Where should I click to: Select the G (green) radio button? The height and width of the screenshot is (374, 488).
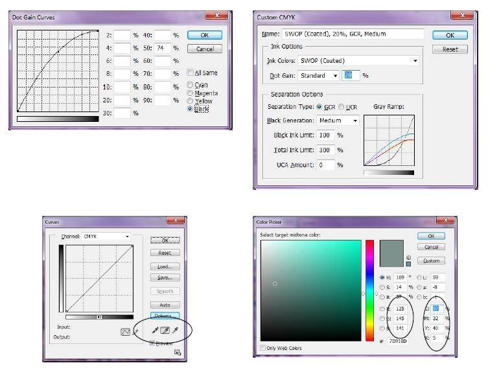[382, 318]
